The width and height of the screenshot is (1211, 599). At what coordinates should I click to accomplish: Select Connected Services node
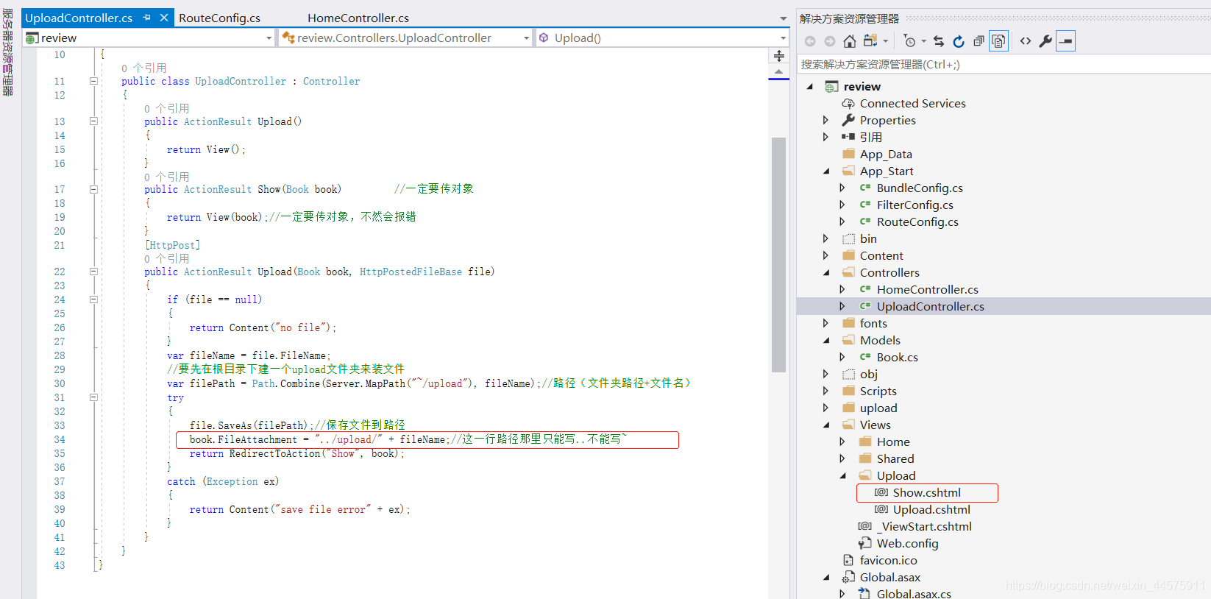coord(912,104)
